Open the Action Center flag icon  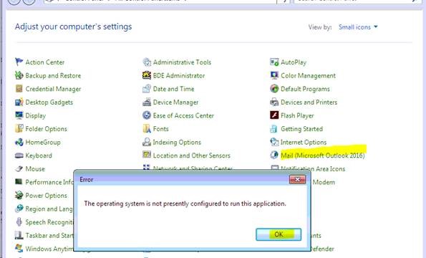19,62
